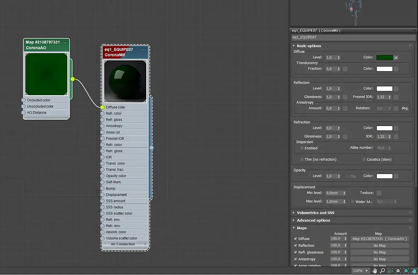Activate the Zoom Region tool

(390, 271)
